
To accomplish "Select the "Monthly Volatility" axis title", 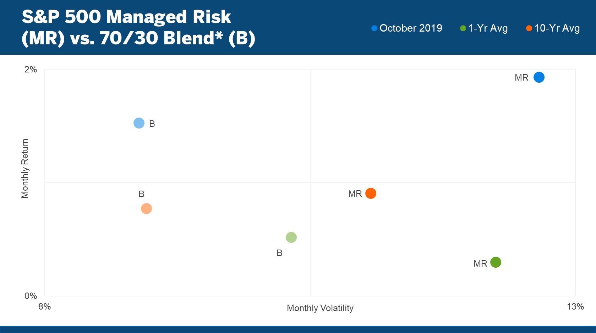I will 320,308.
